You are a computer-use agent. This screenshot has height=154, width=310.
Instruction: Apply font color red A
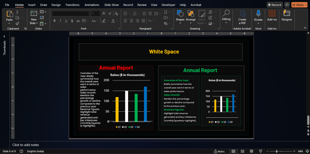point(113,21)
